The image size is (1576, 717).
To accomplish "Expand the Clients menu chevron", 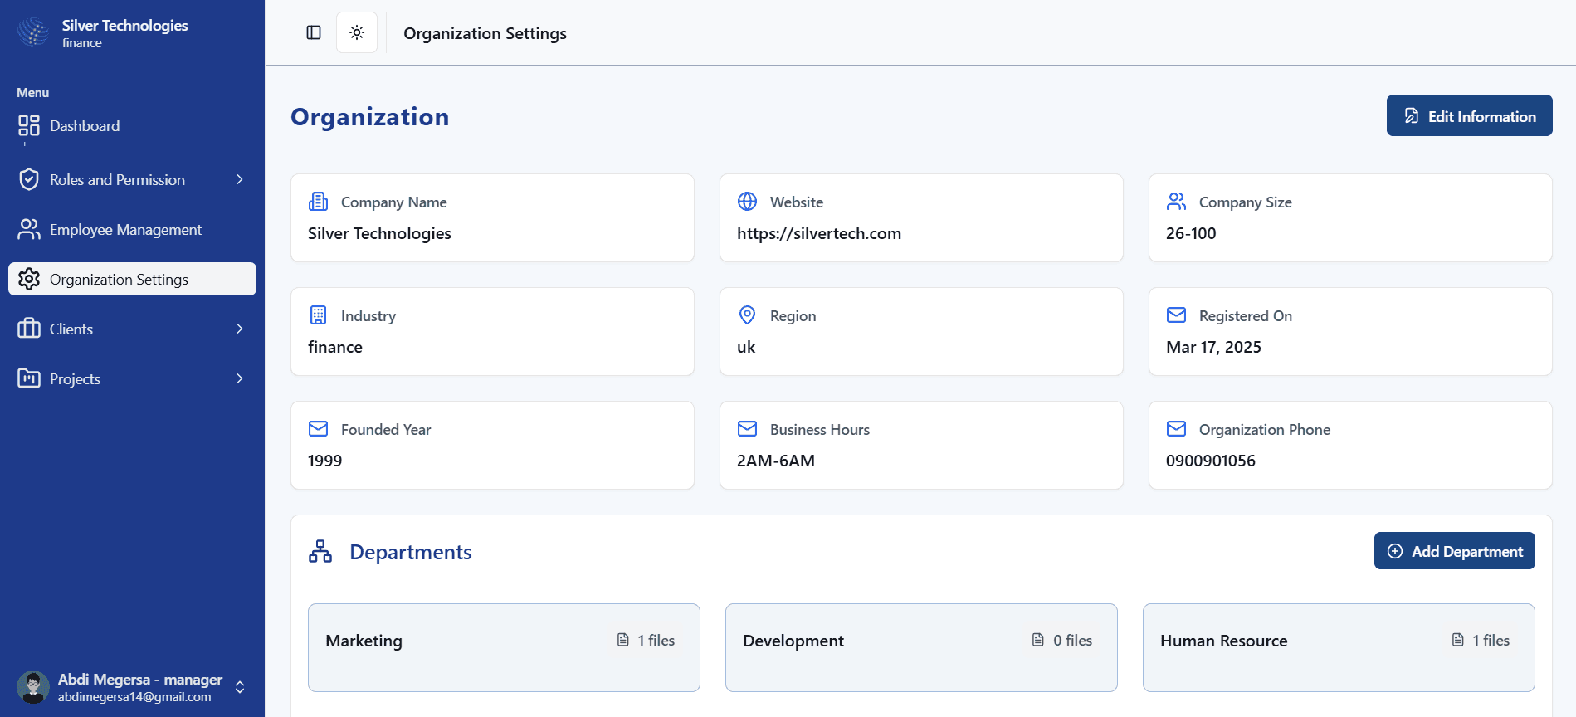I will coord(240,329).
